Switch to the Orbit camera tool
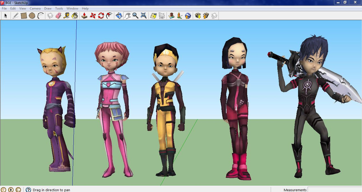 tap(119, 16)
